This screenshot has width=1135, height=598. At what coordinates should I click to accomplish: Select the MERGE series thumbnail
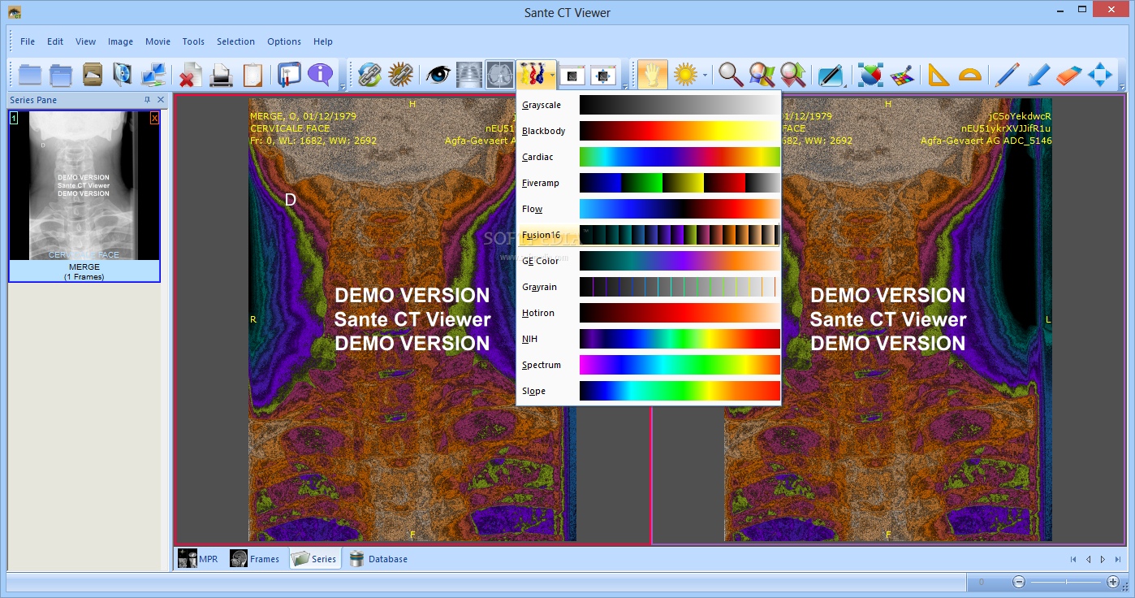84,196
